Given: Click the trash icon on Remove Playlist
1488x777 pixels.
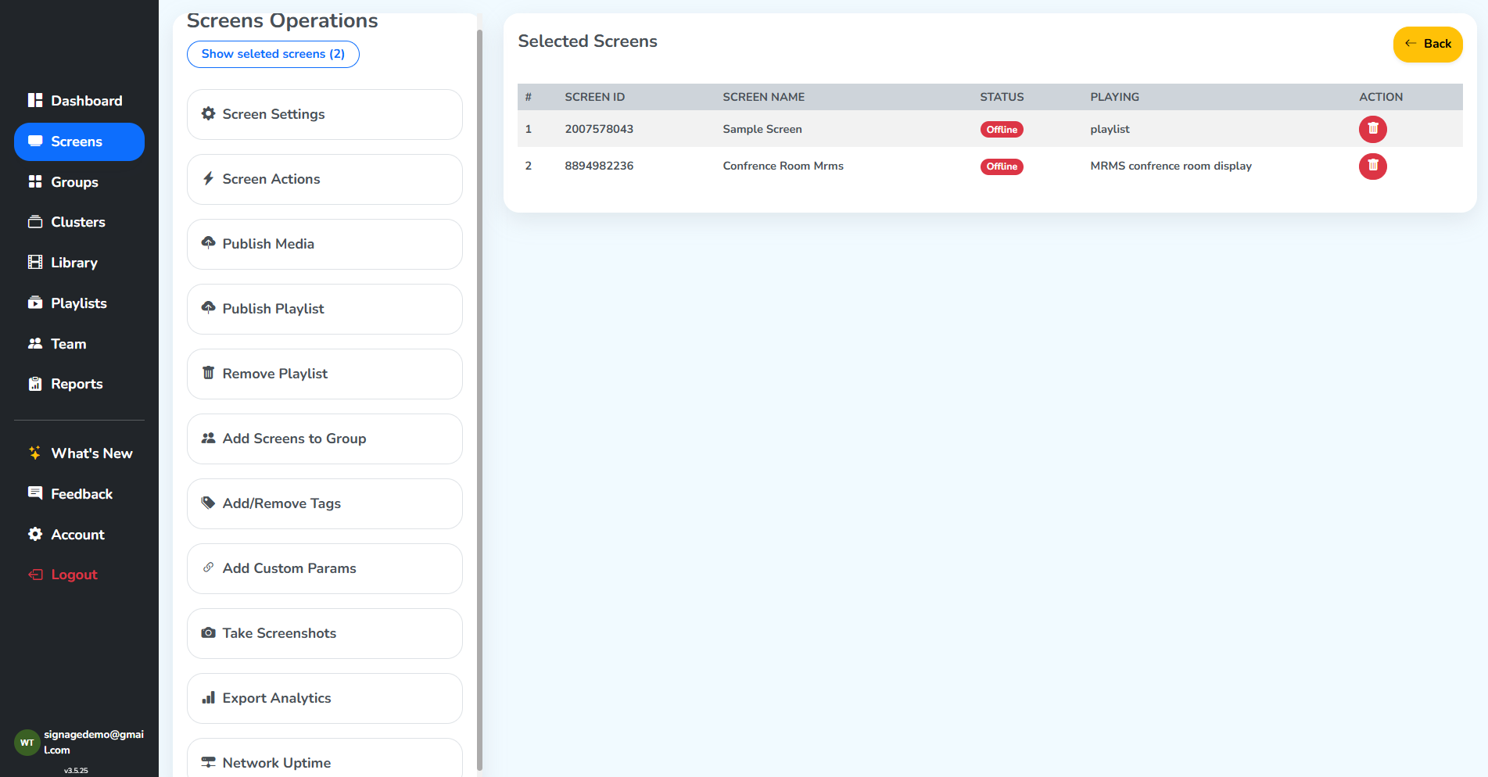Looking at the screenshot, I should (208, 373).
